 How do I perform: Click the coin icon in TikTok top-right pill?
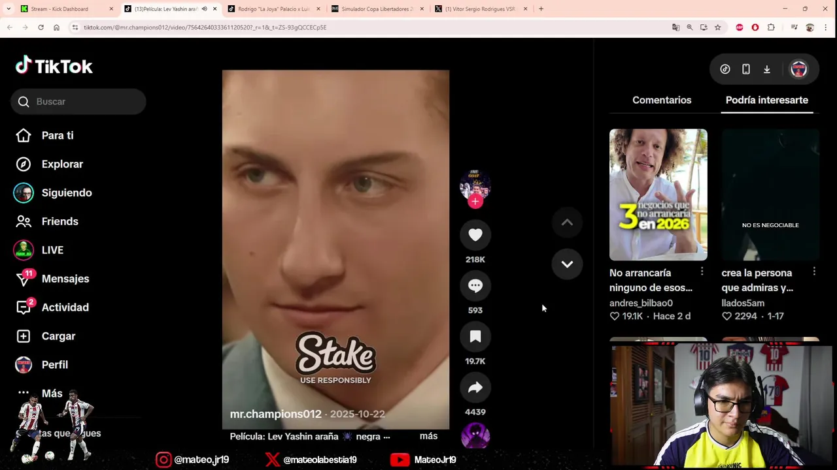[x=725, y=69]
